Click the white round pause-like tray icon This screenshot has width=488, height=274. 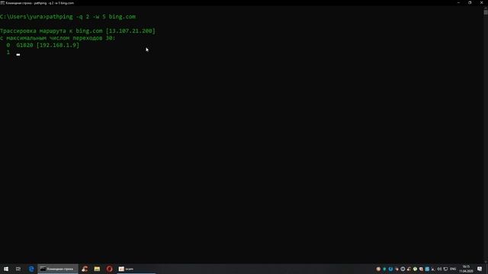[403, 269]
